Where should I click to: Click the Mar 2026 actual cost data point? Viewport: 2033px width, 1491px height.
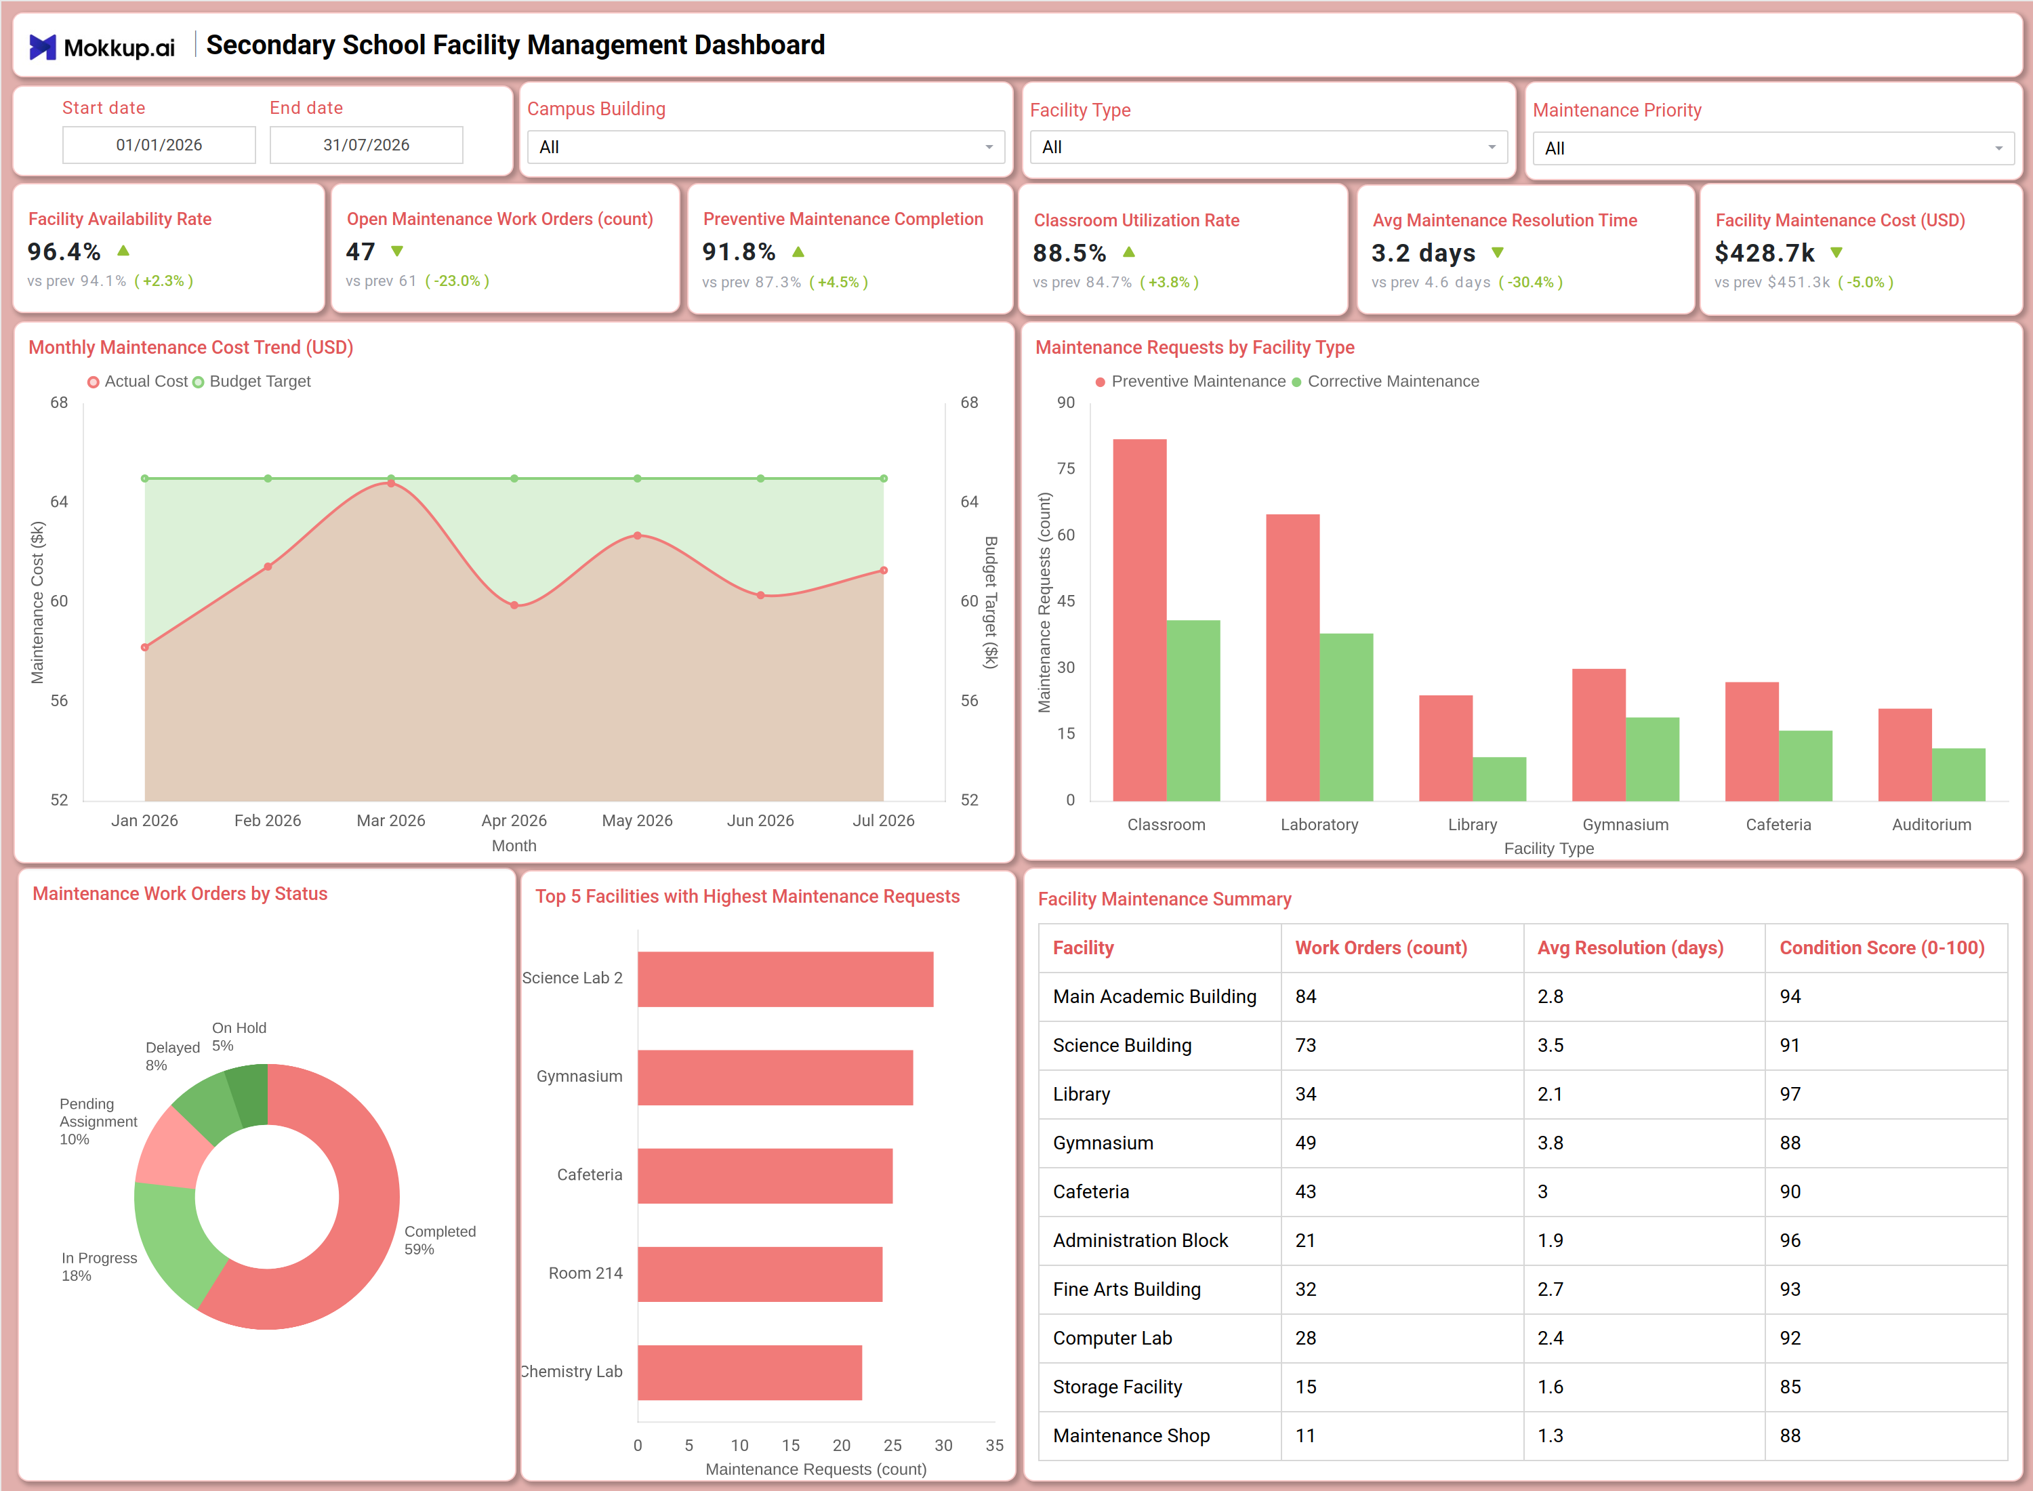click(391, 483)
